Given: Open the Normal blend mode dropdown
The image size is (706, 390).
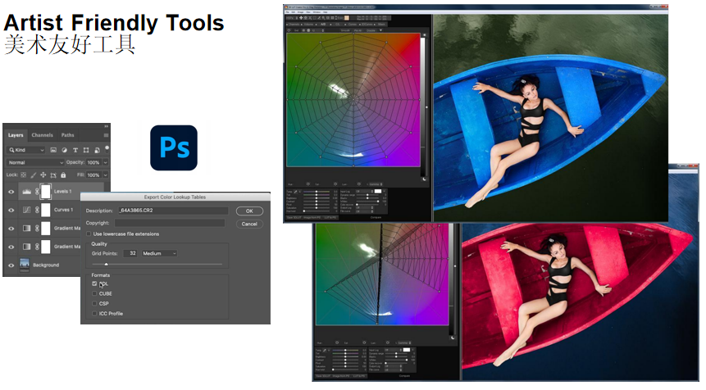Looking at the screenshot, I should pyautogui.click(x=35, y=163).
